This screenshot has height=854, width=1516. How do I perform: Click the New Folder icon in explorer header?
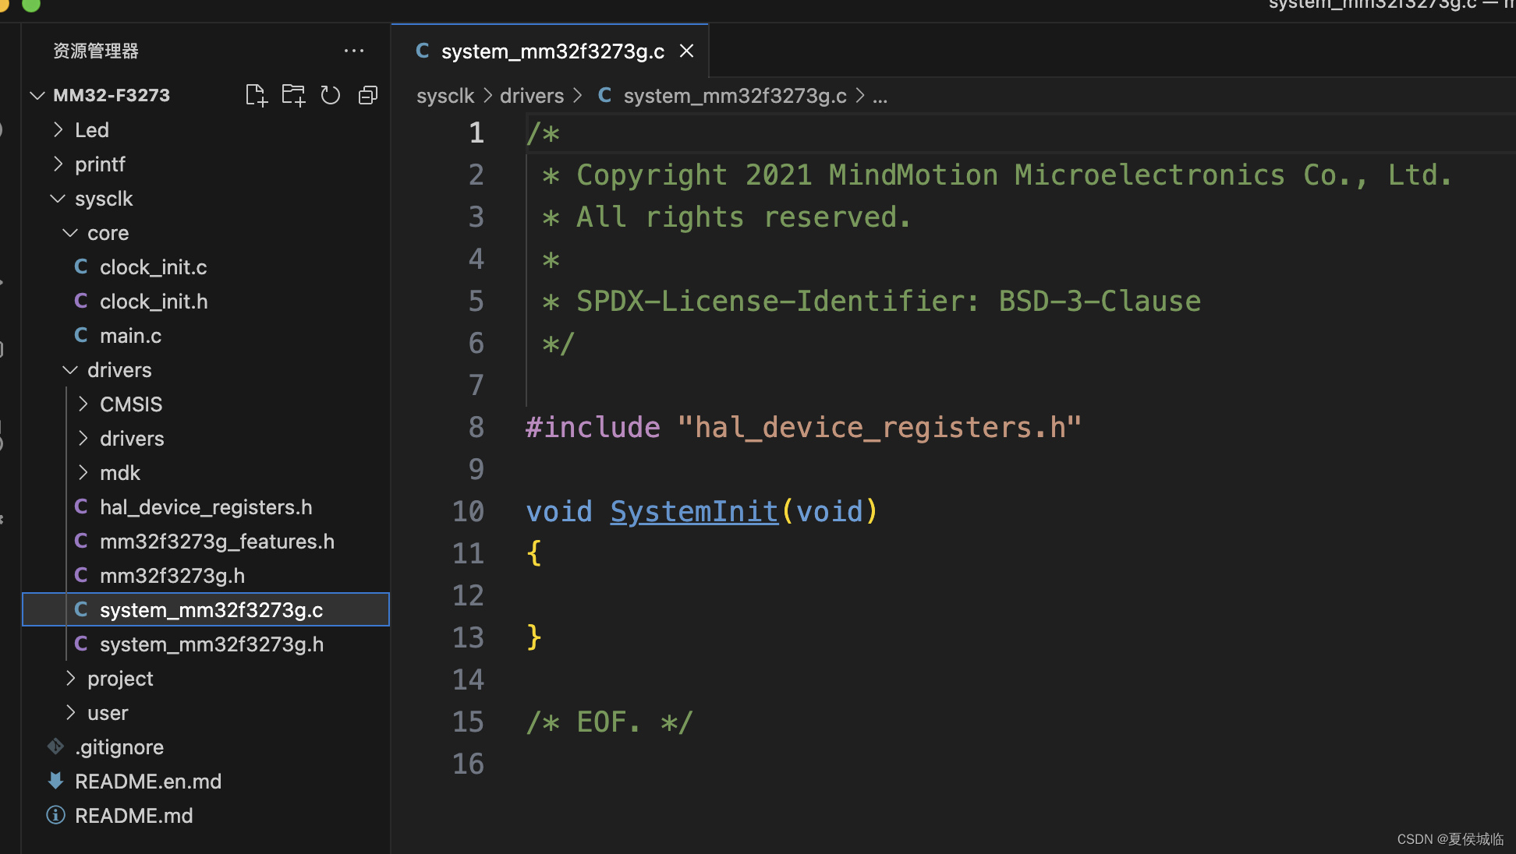coord(293,95)
